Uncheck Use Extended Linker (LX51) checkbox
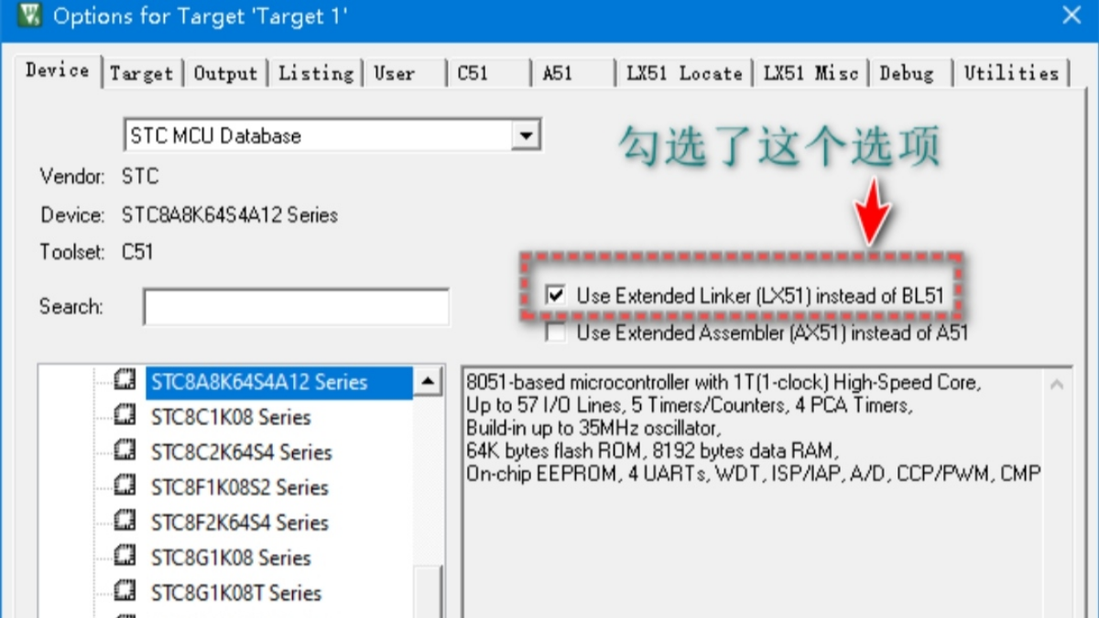 (x=555, y=296)
